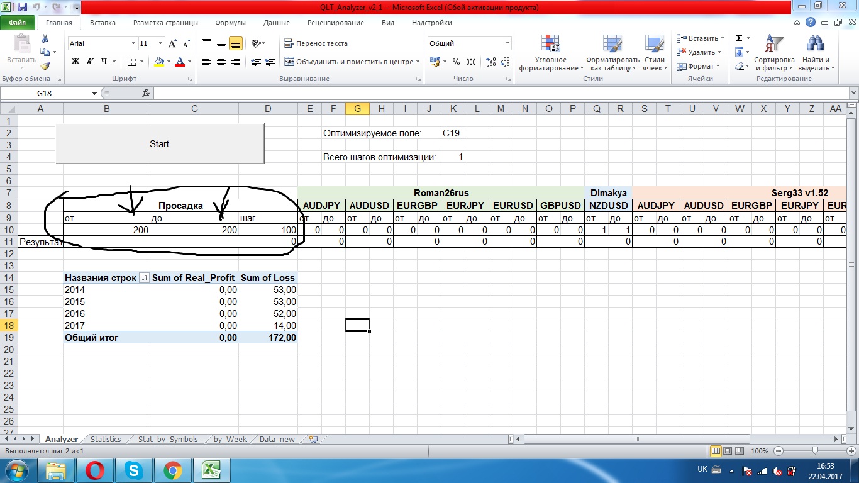Image resolution: width=859 pixels, height=483 pixels.
Task: Apply the yellow fill color bucket
Action: (158, 62)
